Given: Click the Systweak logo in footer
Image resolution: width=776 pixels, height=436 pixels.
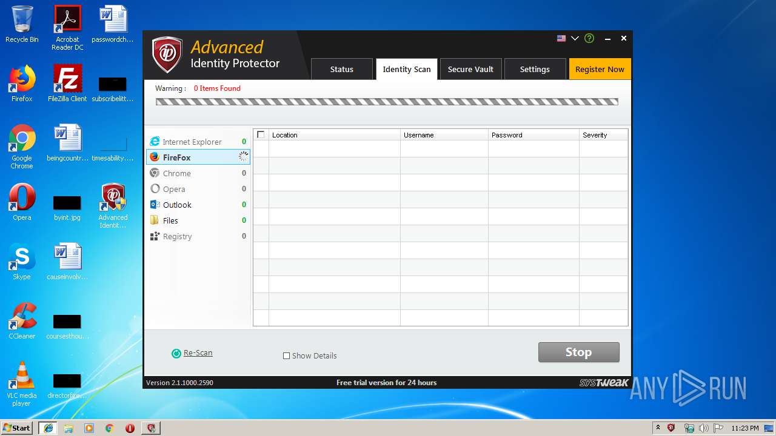Looking at the screenshot, I should click(x=603, y=383).
